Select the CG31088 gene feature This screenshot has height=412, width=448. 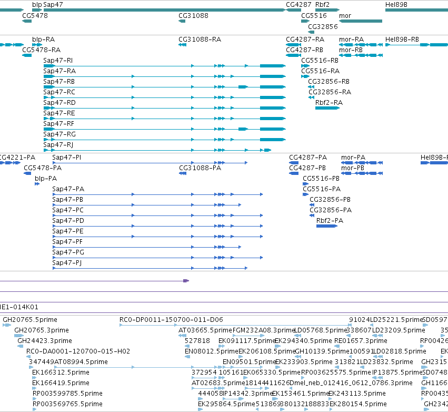[182, 21]
